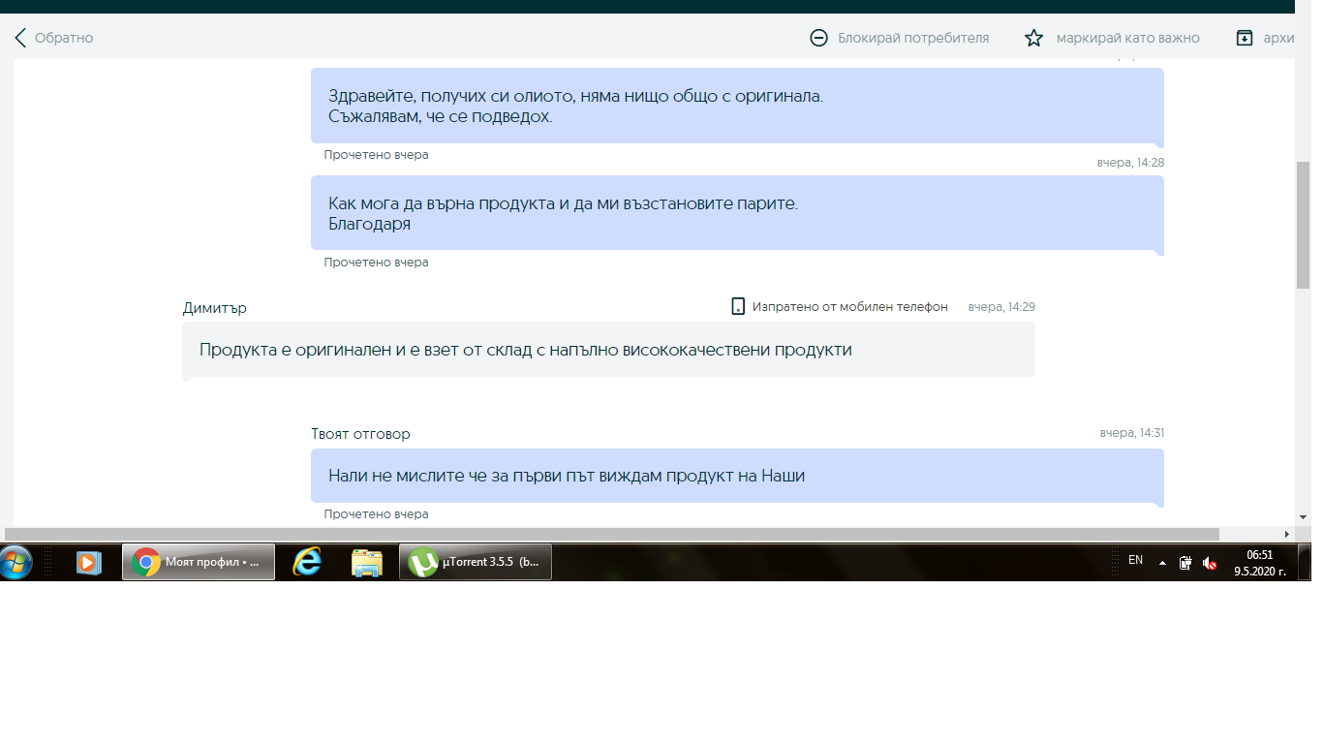Click the power plug tray icon
Viewport: 1323px width, 744px height.
(1185, 563)
